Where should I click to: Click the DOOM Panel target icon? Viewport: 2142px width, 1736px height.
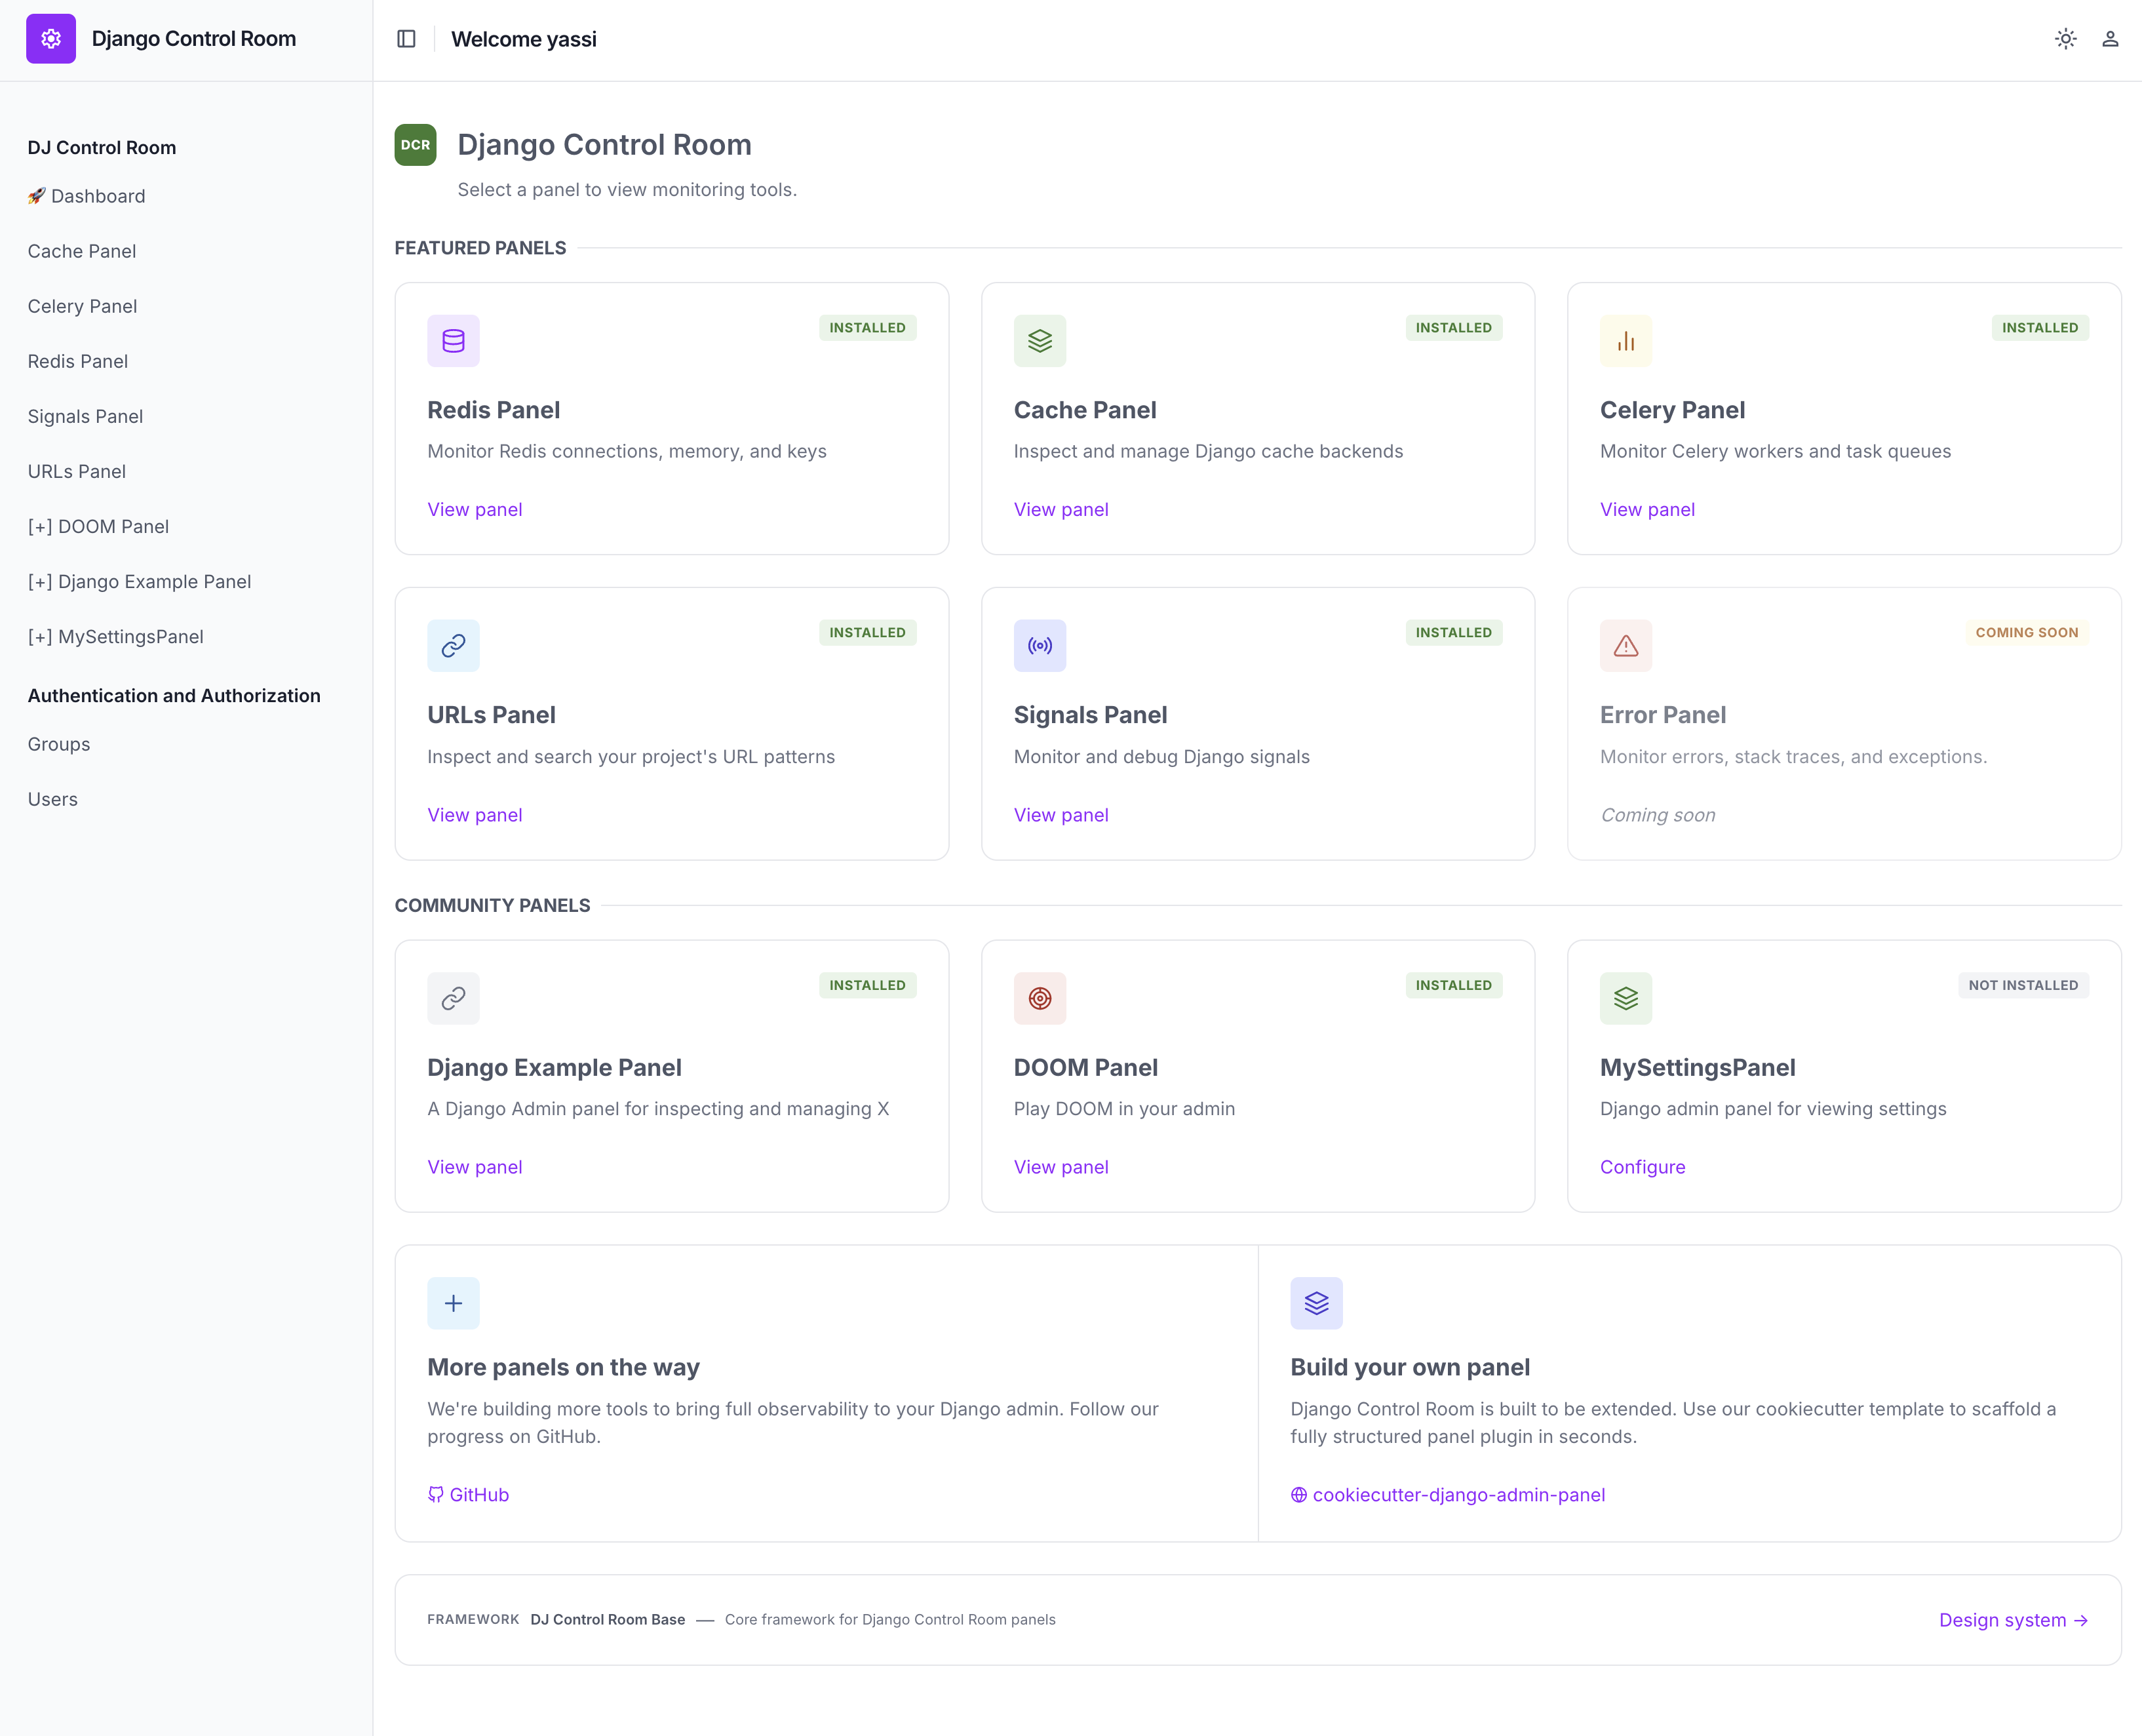point(1040,998)
